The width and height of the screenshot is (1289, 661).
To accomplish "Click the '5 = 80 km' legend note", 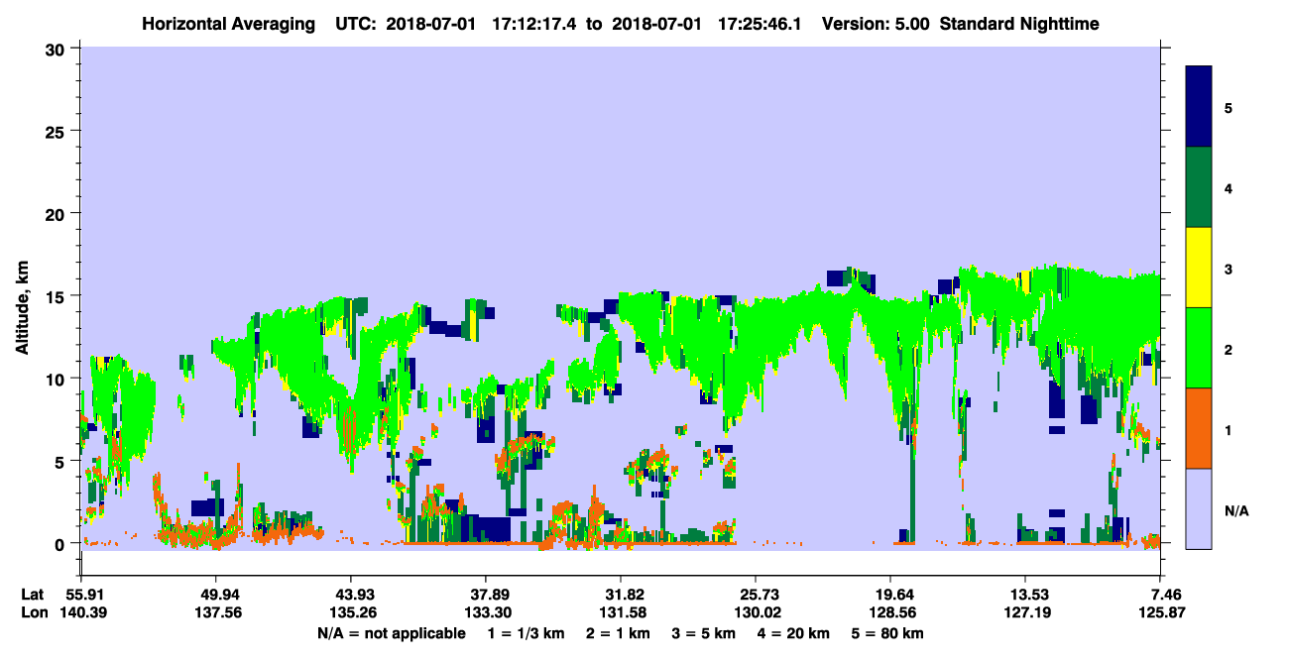I will click(x=888, y=633).
